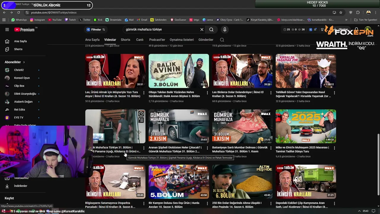Play the Hurda Avcıları 5.Bölüm thumbnail

coord(179,182)
